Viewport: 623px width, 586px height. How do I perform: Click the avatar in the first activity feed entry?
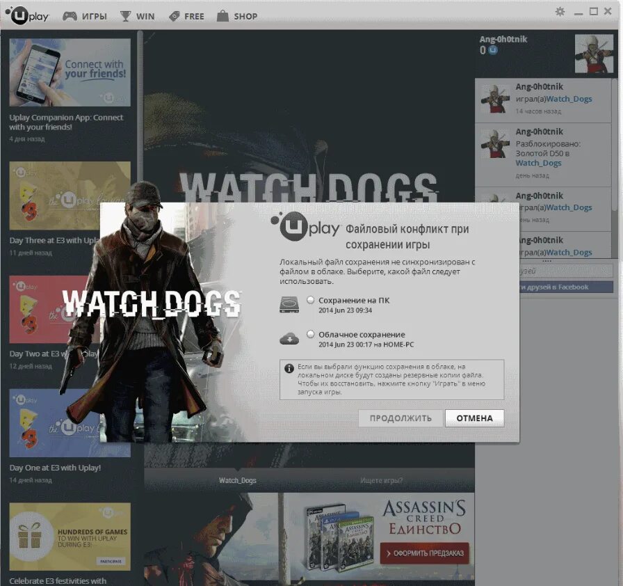coord(494,99)
